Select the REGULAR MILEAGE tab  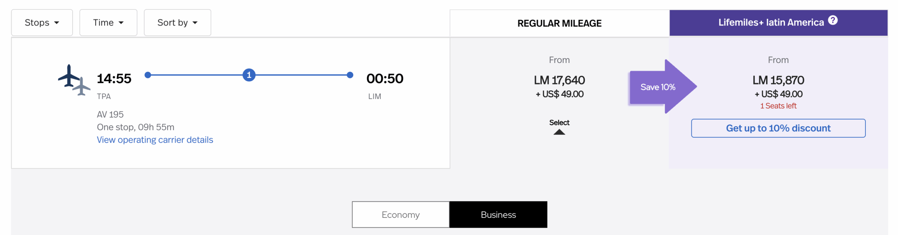[559, 23]
